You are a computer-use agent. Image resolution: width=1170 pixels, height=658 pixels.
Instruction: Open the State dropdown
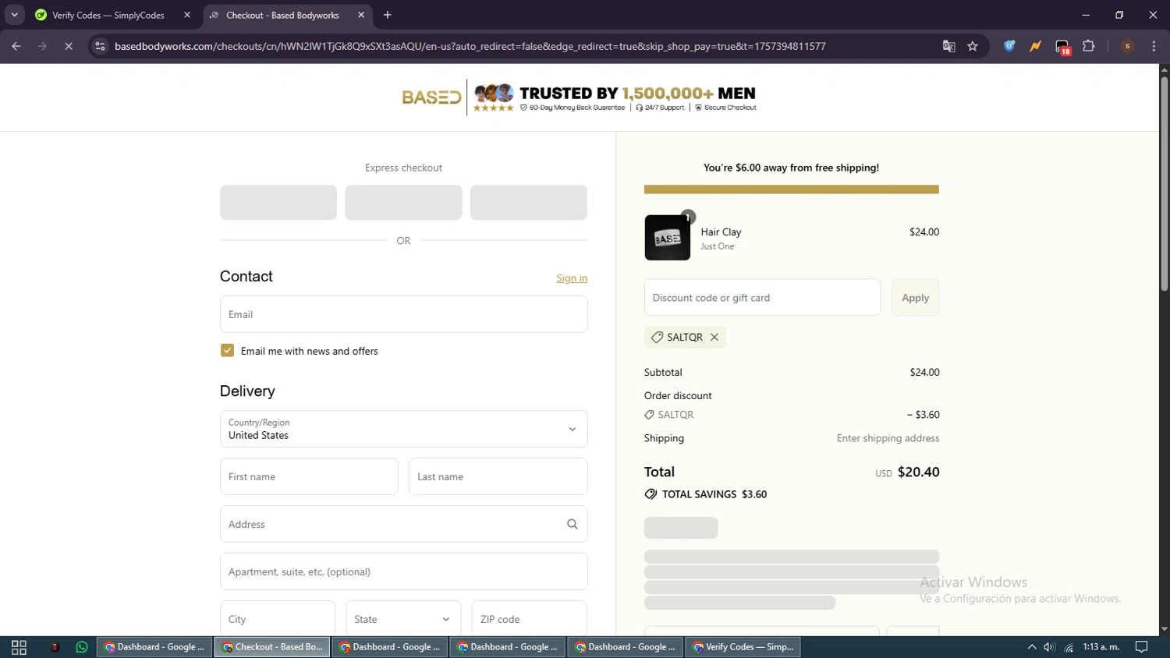(x=402, y=619)
